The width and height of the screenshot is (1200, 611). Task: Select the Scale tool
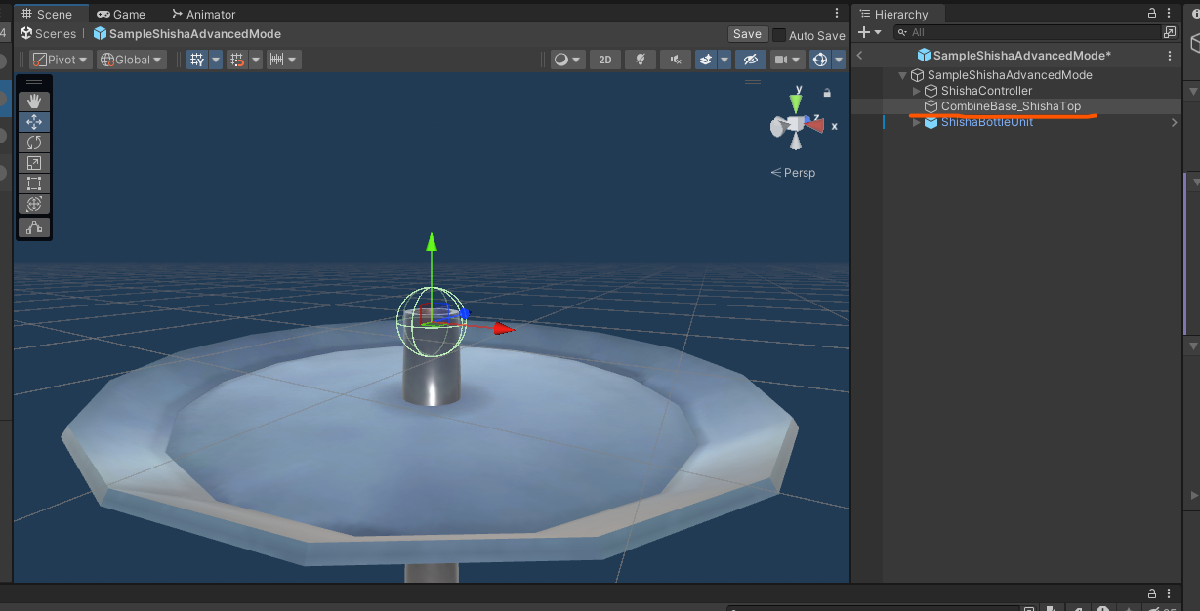click(34, 163)
